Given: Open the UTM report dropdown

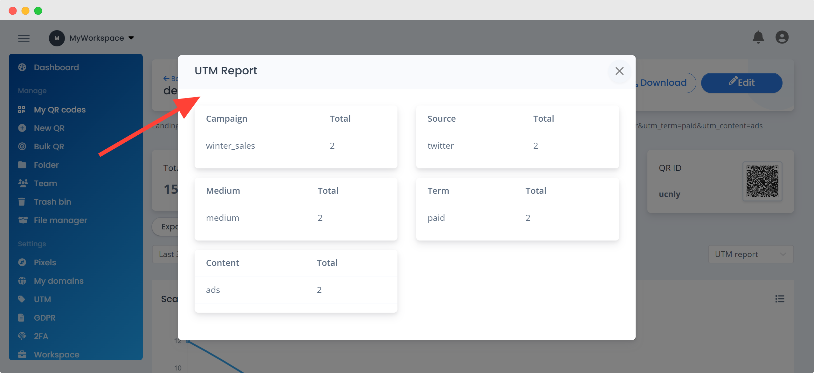Looking at the screenshot, I should pos(750,254).
